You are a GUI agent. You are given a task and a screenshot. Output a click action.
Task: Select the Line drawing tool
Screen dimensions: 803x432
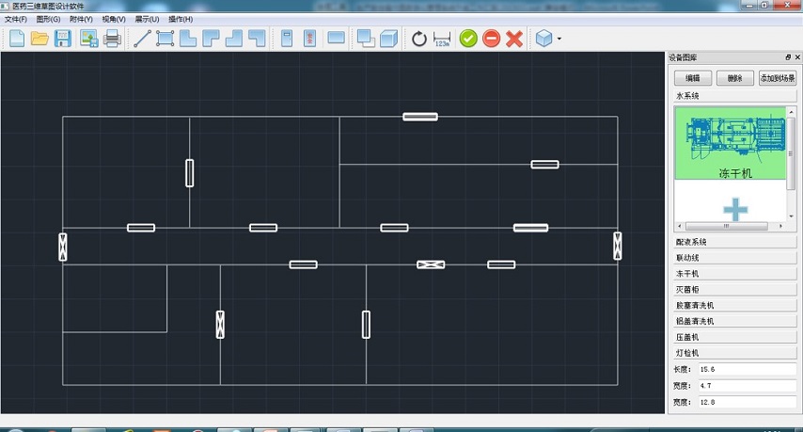click(143, 39)
